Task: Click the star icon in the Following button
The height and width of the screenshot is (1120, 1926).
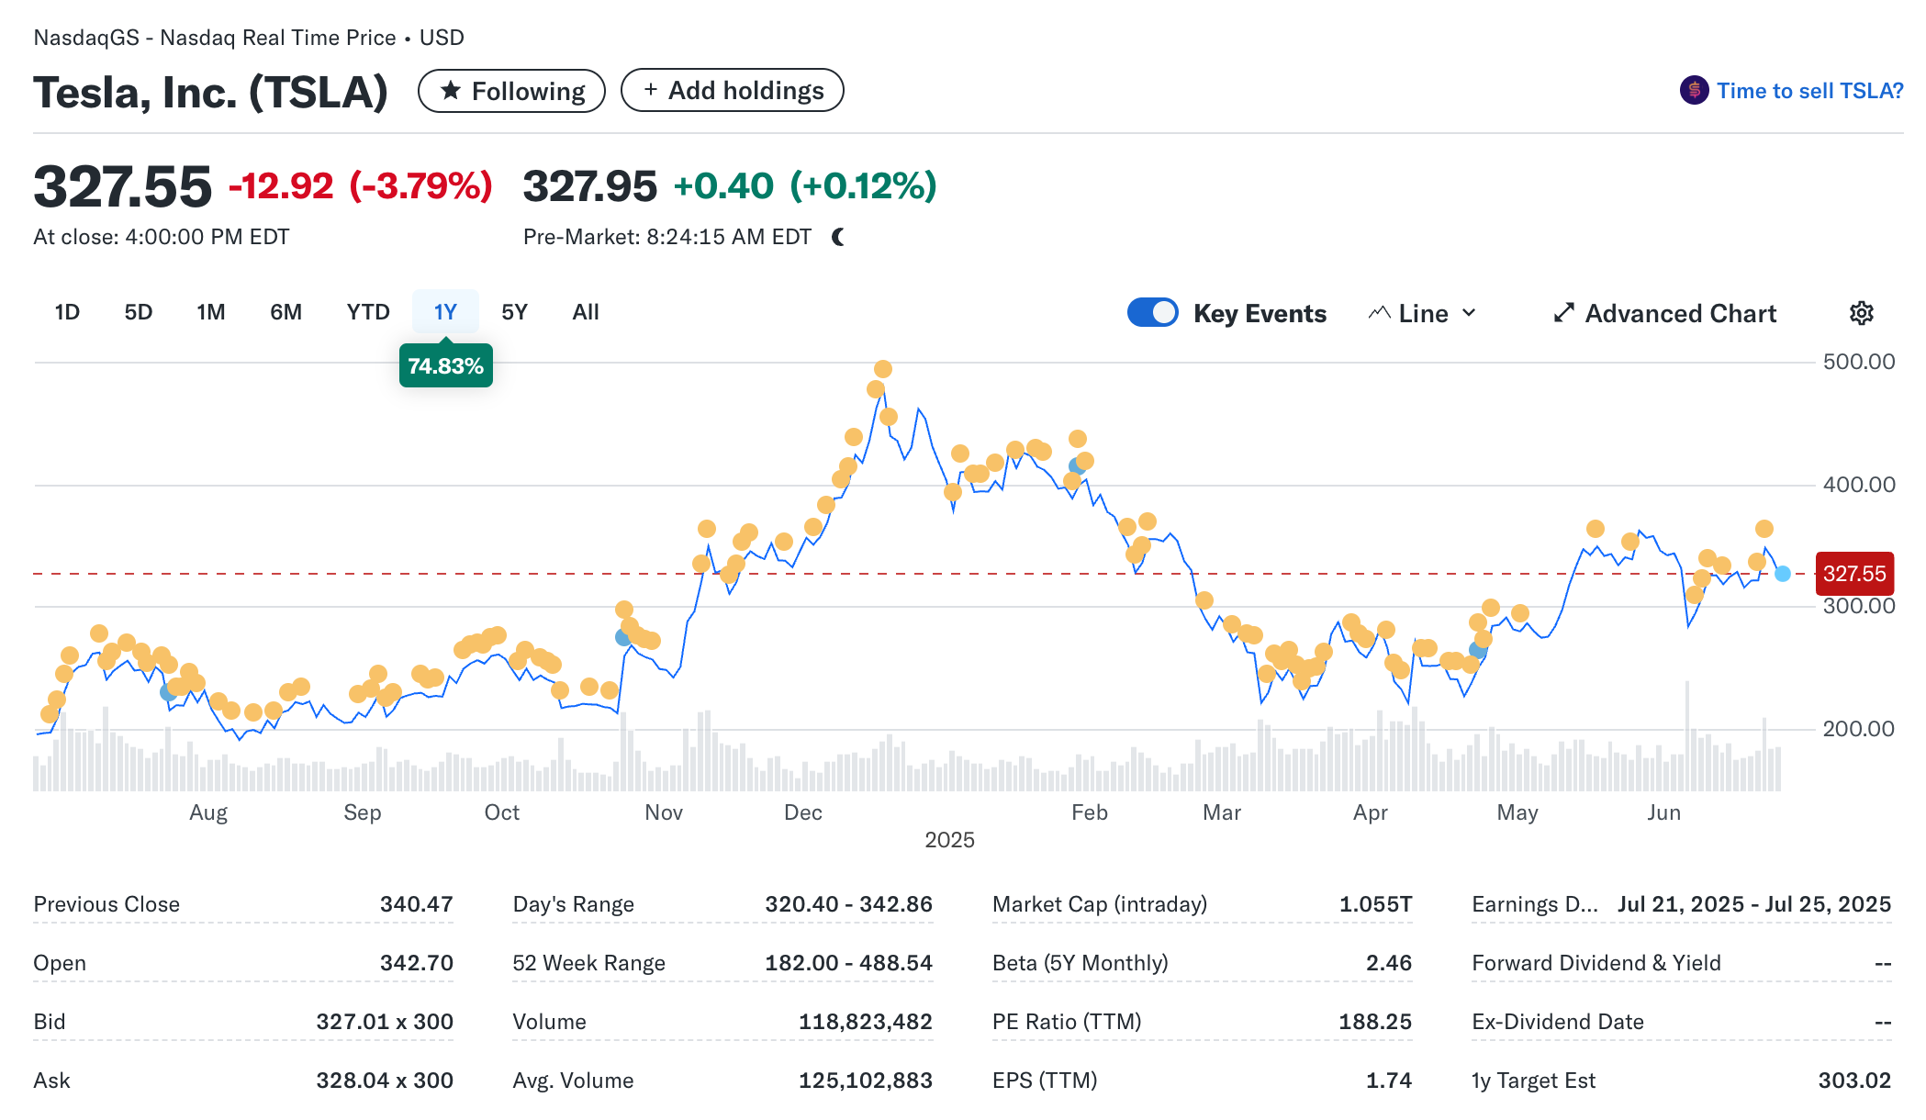Action: 450,90
